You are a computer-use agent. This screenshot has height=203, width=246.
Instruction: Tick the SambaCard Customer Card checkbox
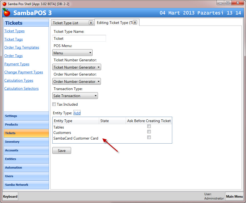pyautogui.click(x=149, y=137)
